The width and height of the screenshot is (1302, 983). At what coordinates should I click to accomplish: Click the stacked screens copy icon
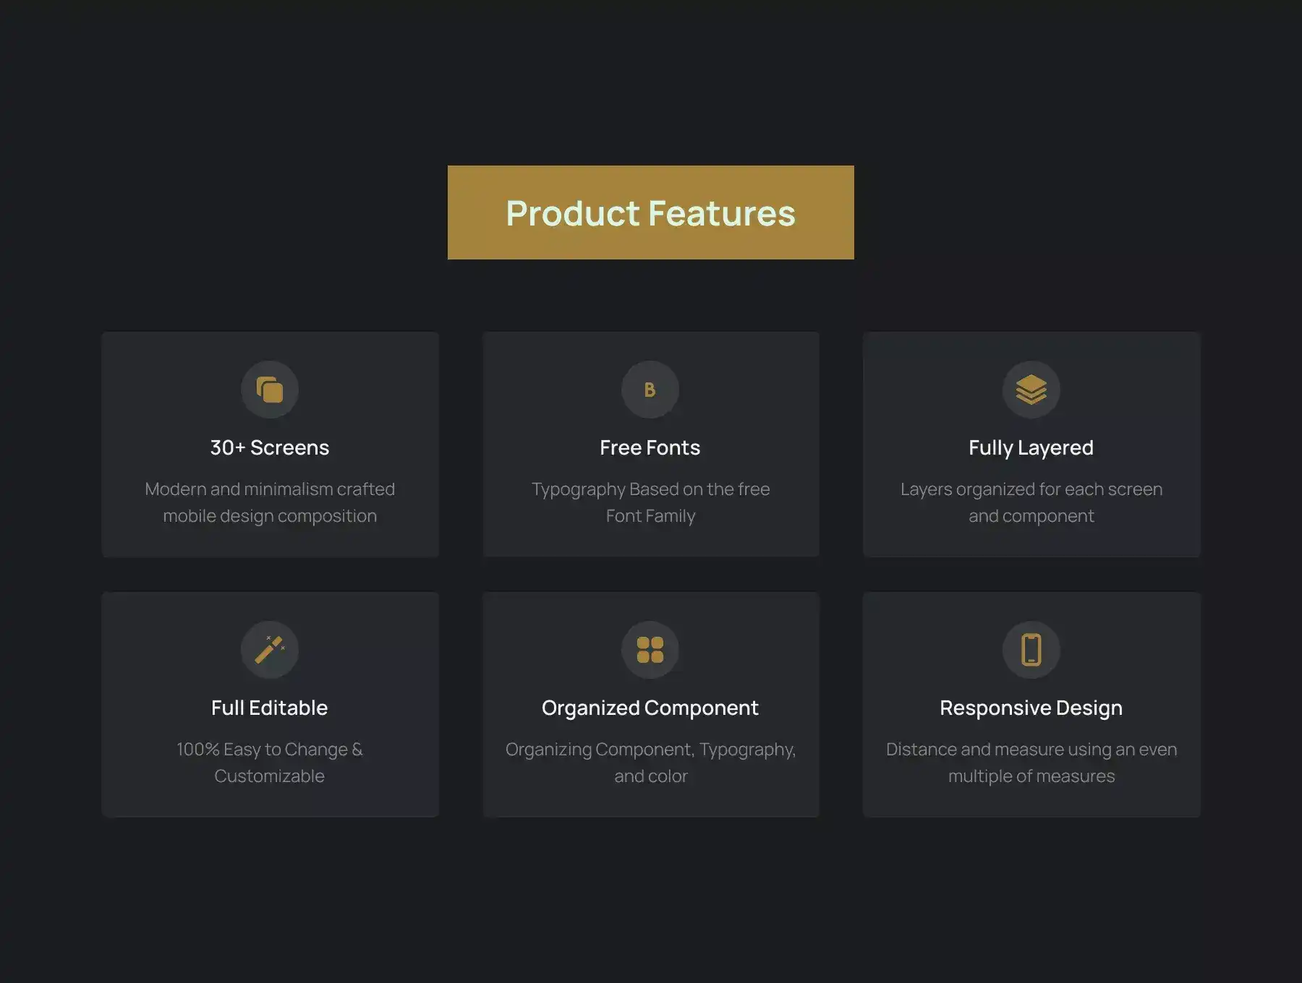point(270,390)
